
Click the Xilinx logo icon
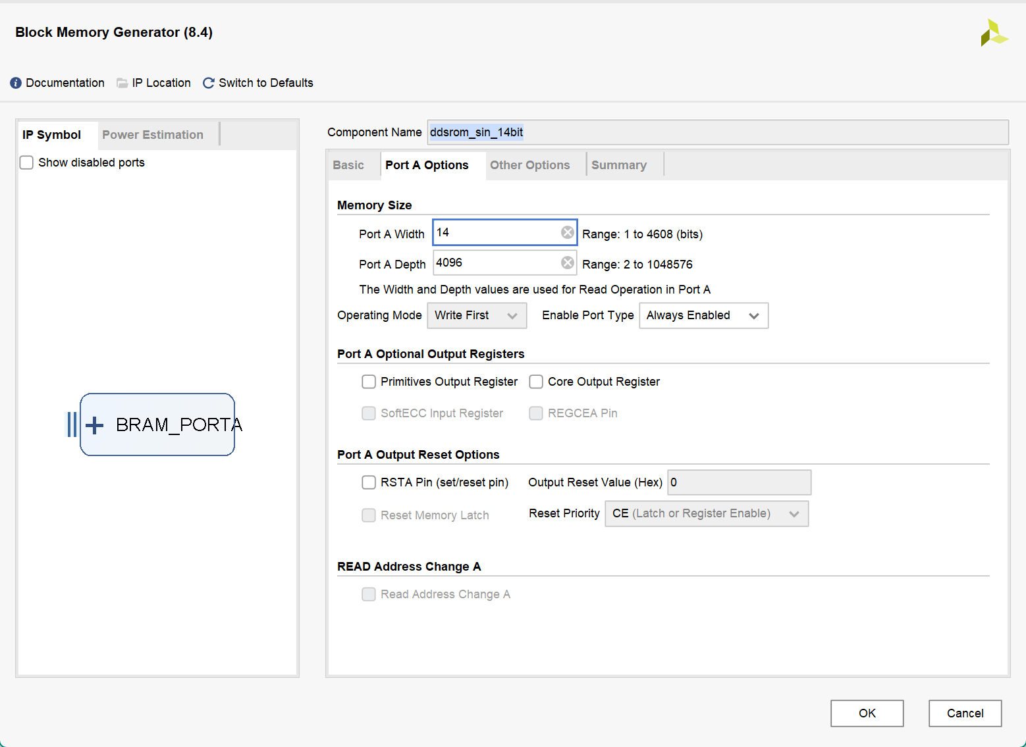(993, 34)
